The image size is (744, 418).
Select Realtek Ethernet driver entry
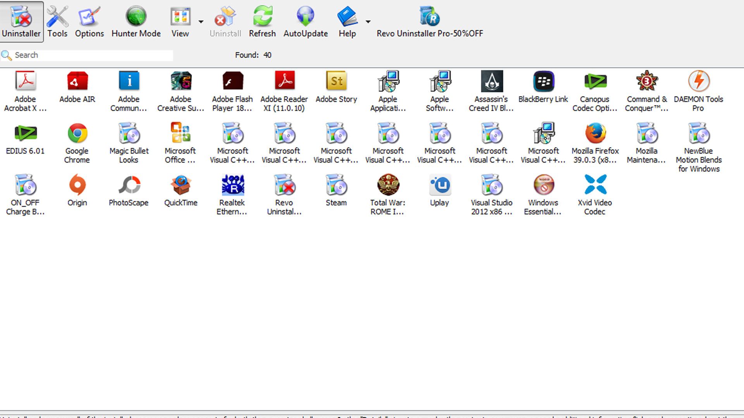point(232,195)
